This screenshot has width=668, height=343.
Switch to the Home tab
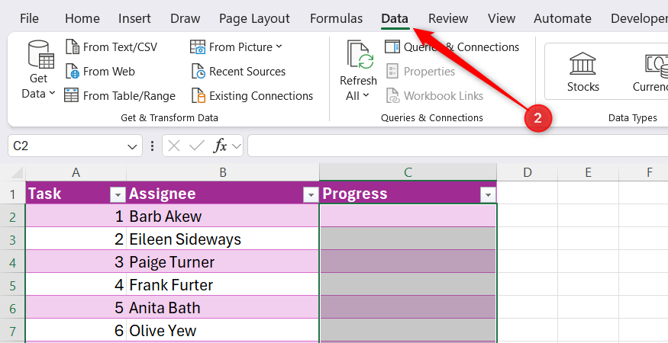coord(82,19)
